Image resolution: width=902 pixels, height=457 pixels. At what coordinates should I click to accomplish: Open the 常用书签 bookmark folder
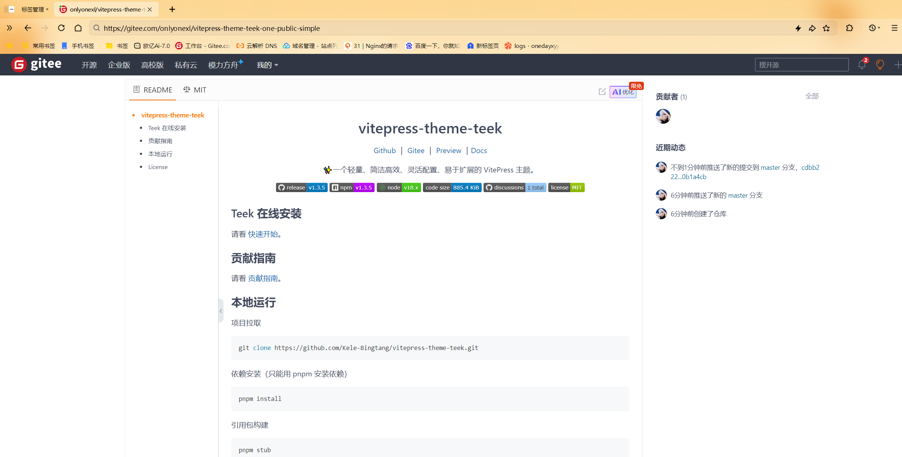39,46
